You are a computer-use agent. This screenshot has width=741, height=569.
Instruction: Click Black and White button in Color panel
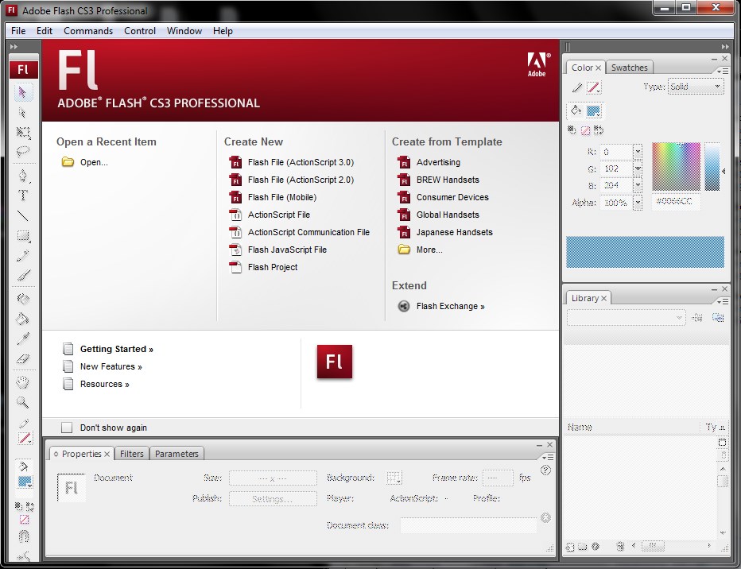[x=572, y=130]
